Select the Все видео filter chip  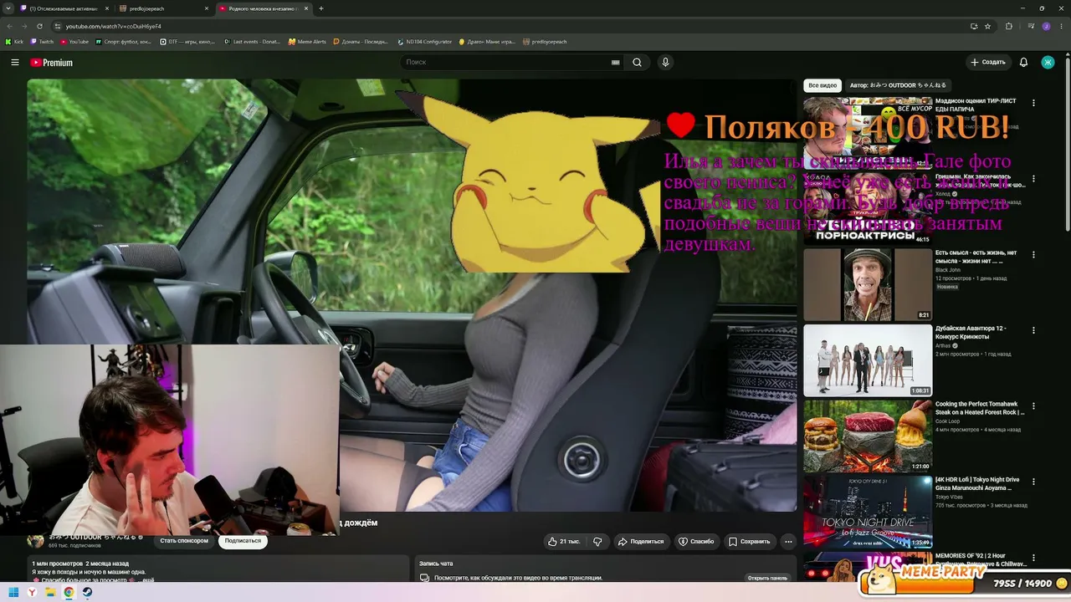(822, 85)
